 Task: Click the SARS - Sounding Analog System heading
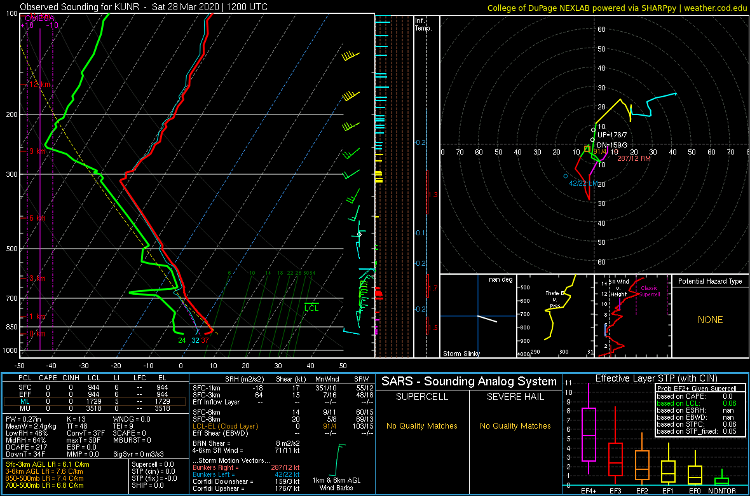(x=469, y=382)
